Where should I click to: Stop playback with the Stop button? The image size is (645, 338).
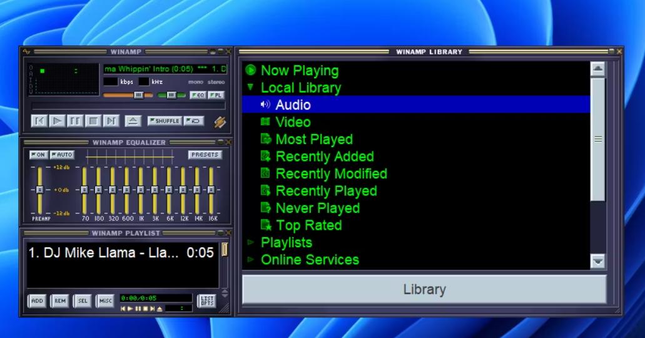click(x=93, y=121)
